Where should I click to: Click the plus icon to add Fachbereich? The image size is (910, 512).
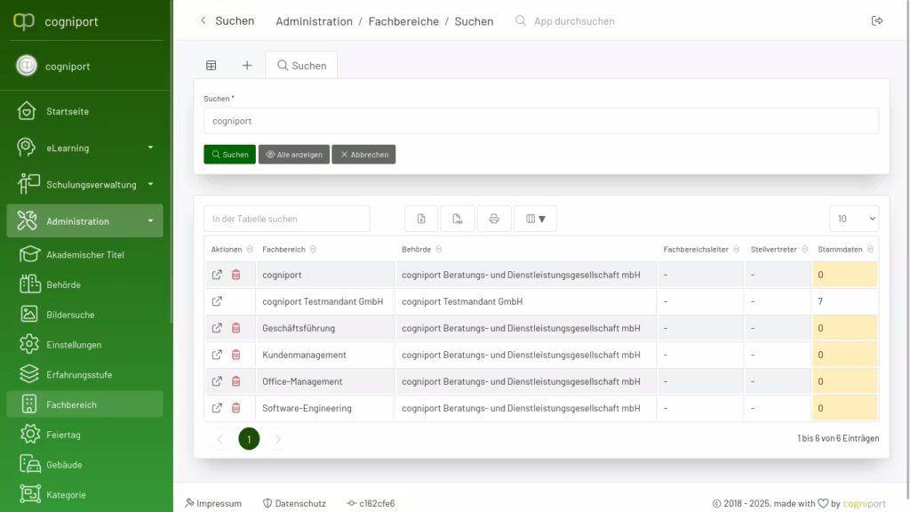tap(247, 66)
